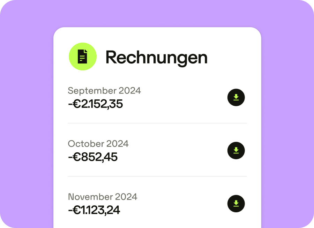Download the November 2024 invoice
The width and height of the screenshot is (314, 228).
point(236,204)
